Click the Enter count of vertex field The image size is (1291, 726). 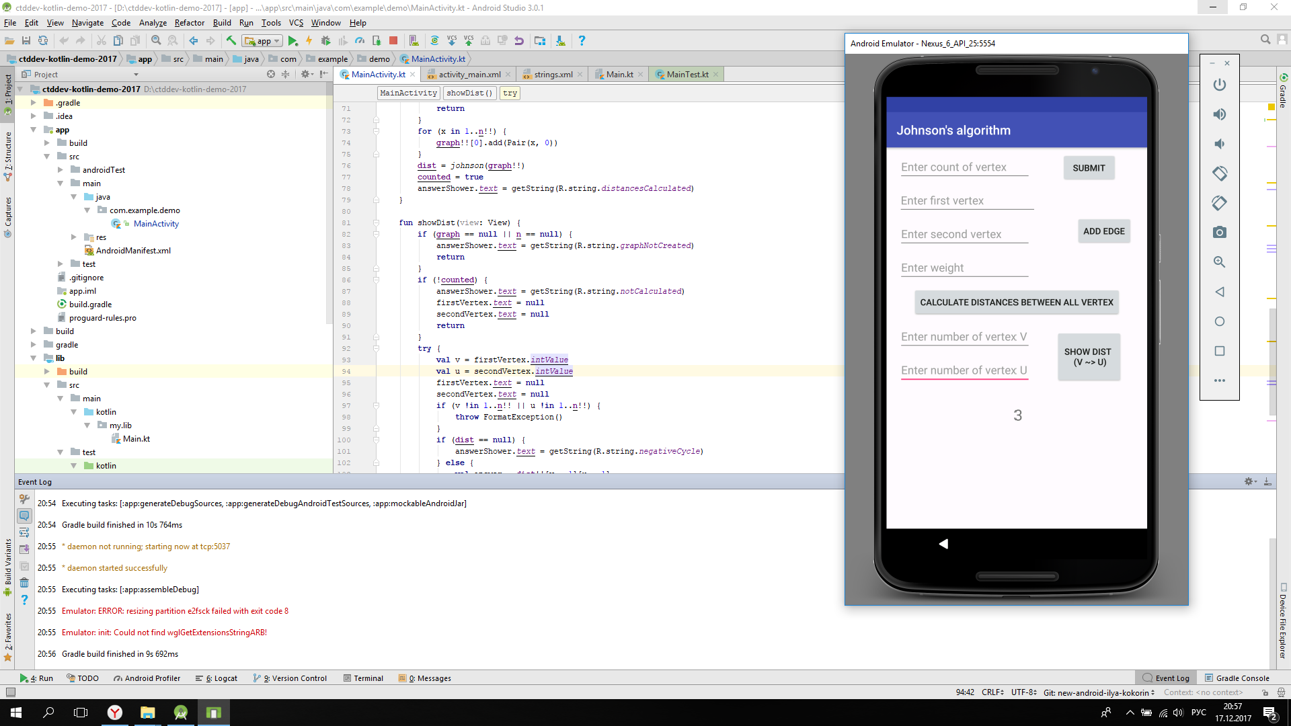[964, 167]
